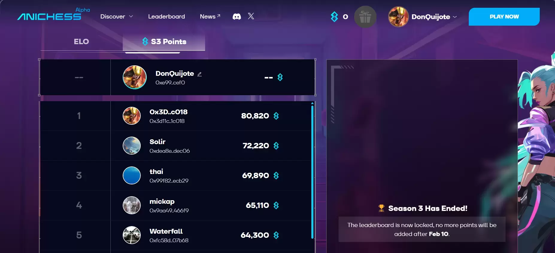Expand the DonQuijote account dropdown chevron
Image resolution: width=555 pixels, height=253 pixels.
pyautogui.click(x=455, y=17)
